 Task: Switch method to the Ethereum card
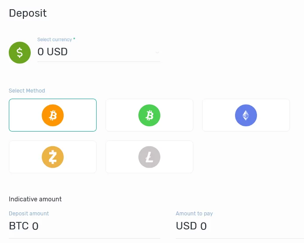point(246,115)
